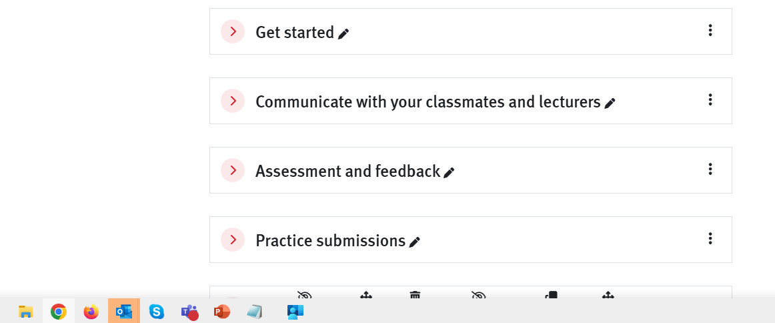Screen dimensions: 775x323
Task: Open File Explorer from the taskbar
Action: pos(26,311)
